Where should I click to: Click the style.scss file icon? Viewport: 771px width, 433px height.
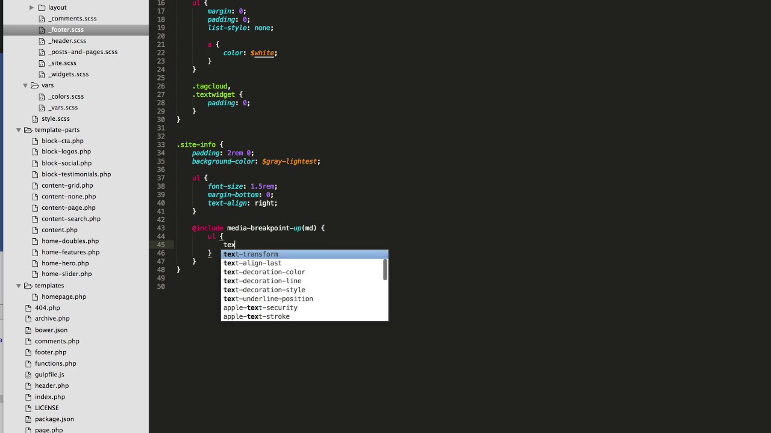click(x=35, y=118)
